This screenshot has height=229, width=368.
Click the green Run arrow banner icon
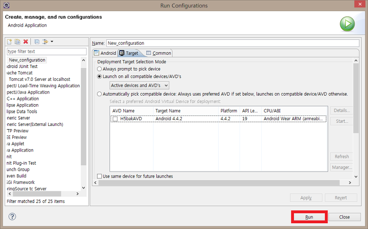point(347,24)
